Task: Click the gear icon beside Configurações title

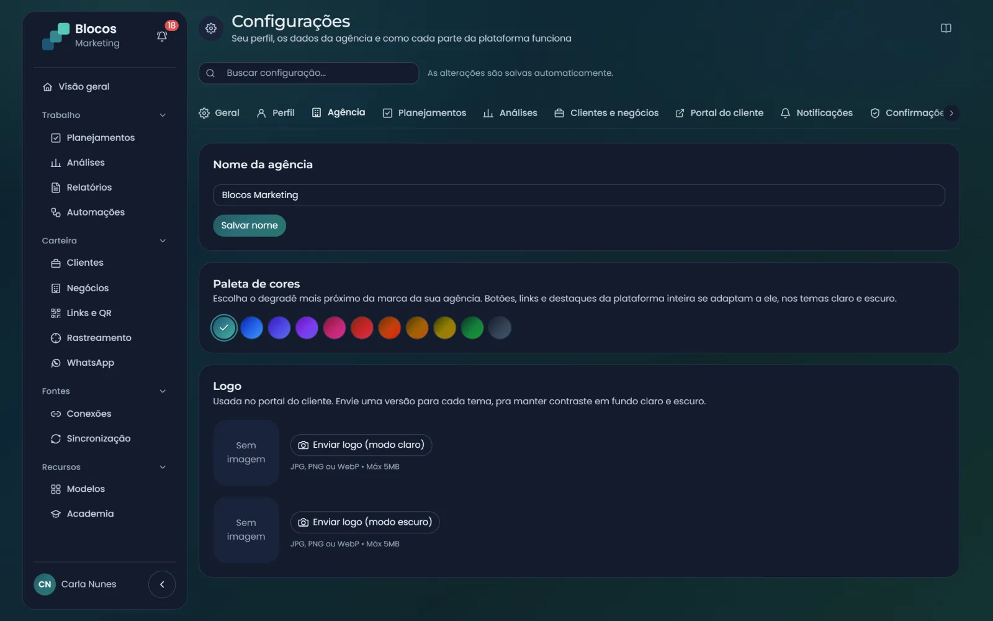Action: (x=211, y=28)
